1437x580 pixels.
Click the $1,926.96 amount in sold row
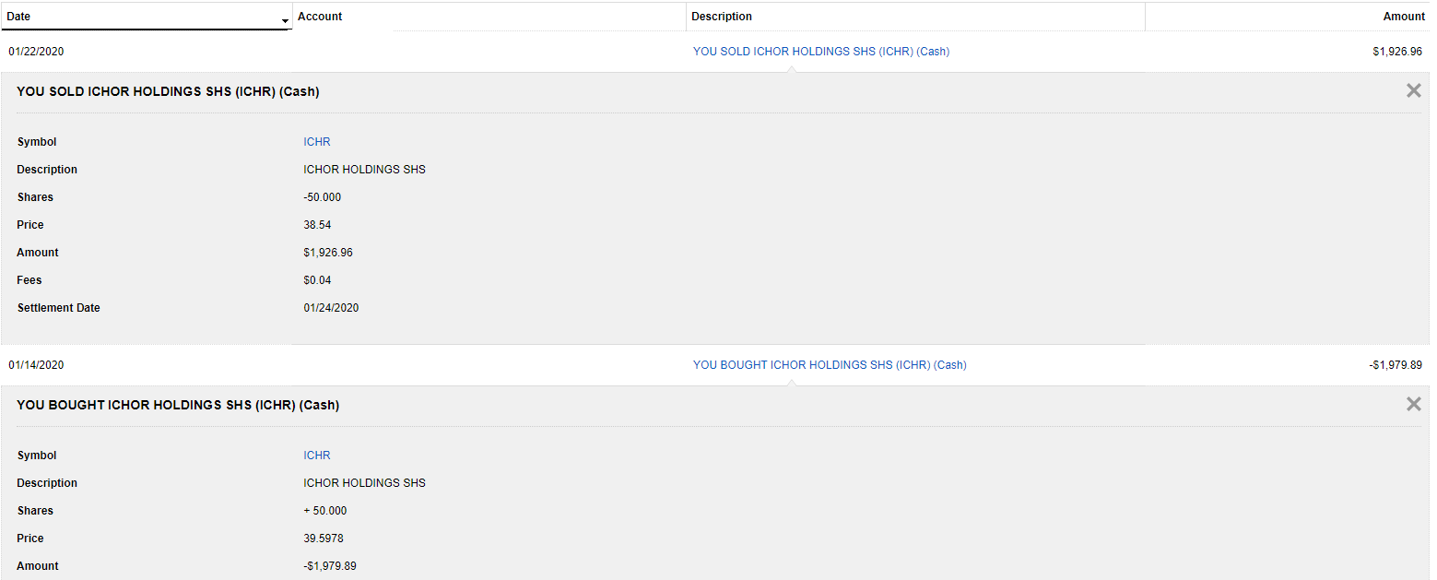coord(1396,52)
